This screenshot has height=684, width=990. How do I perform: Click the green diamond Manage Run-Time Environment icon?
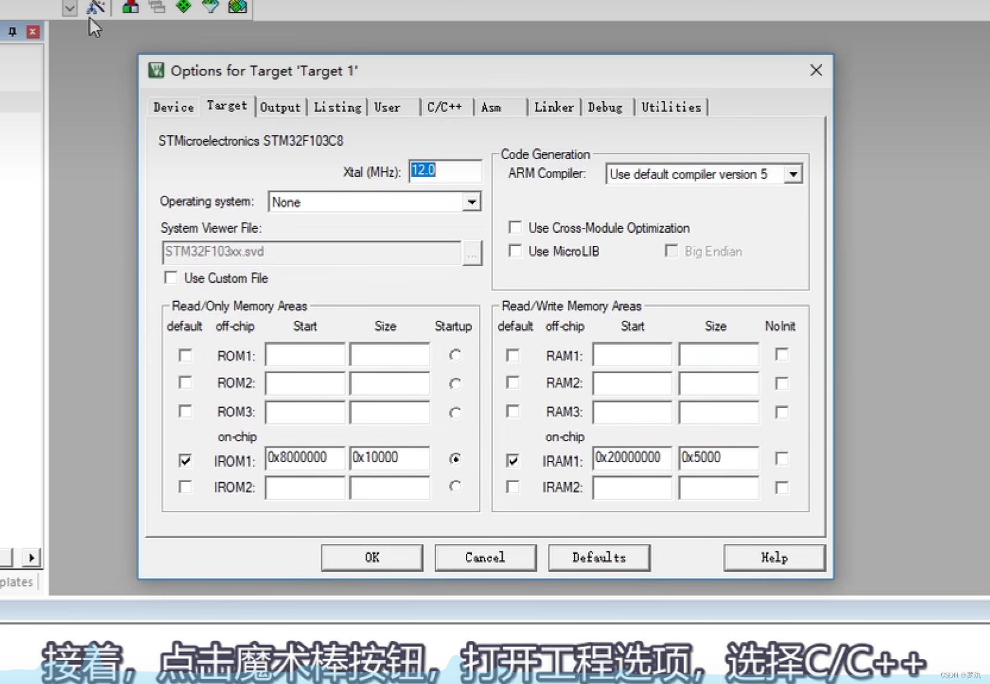point(184,6)
